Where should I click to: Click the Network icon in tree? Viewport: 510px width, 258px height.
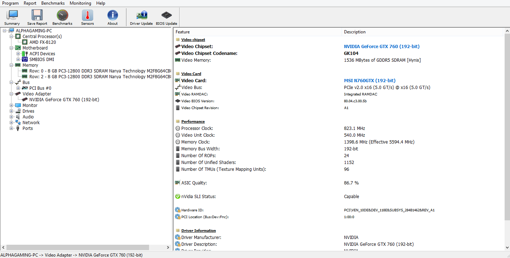[18, 122]
